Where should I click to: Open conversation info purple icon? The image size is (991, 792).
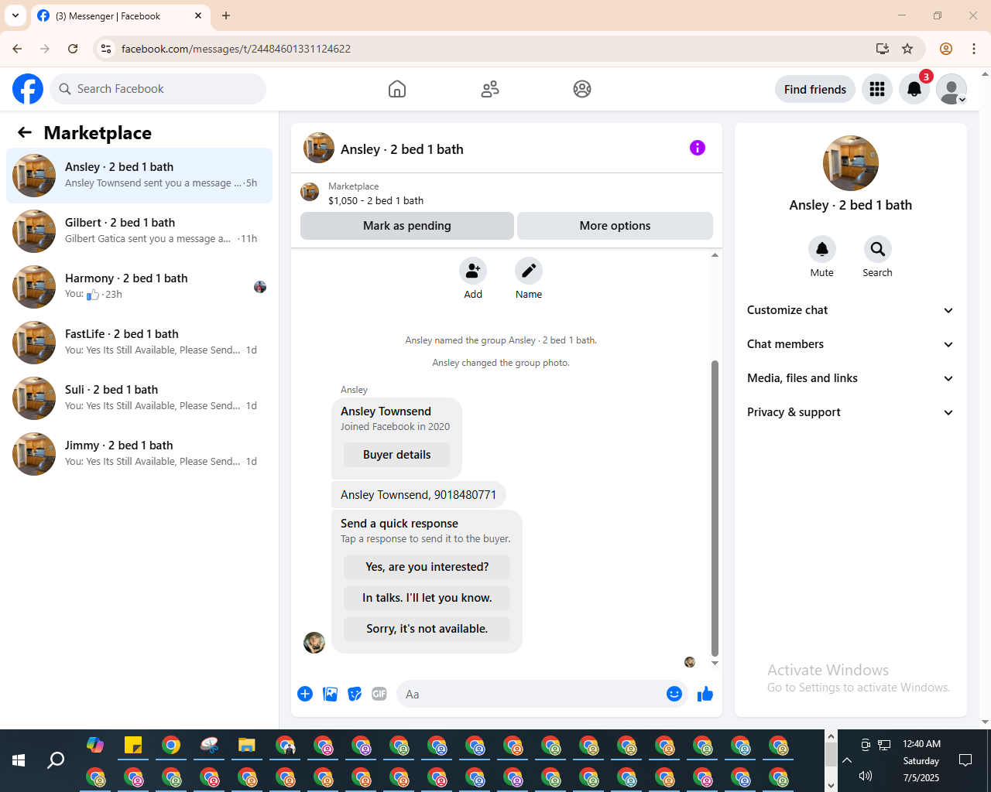pyautogui.click(x=698, y=148)
